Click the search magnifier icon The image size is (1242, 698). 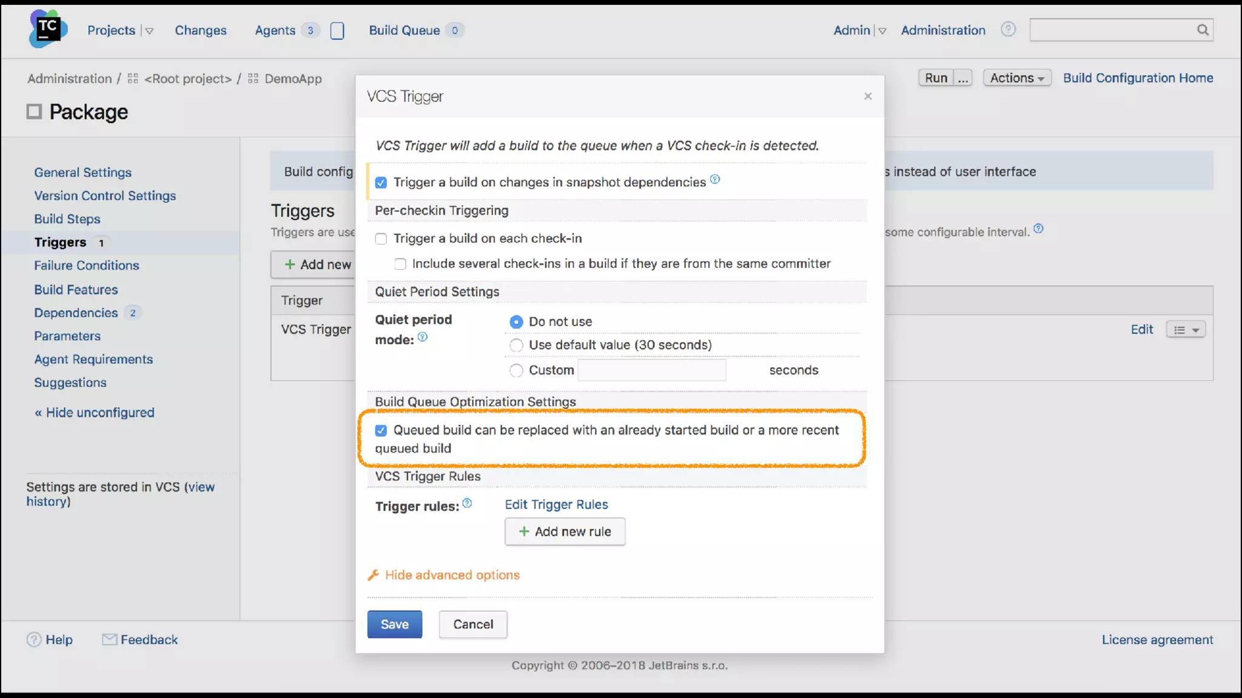tap(1203, 30)
